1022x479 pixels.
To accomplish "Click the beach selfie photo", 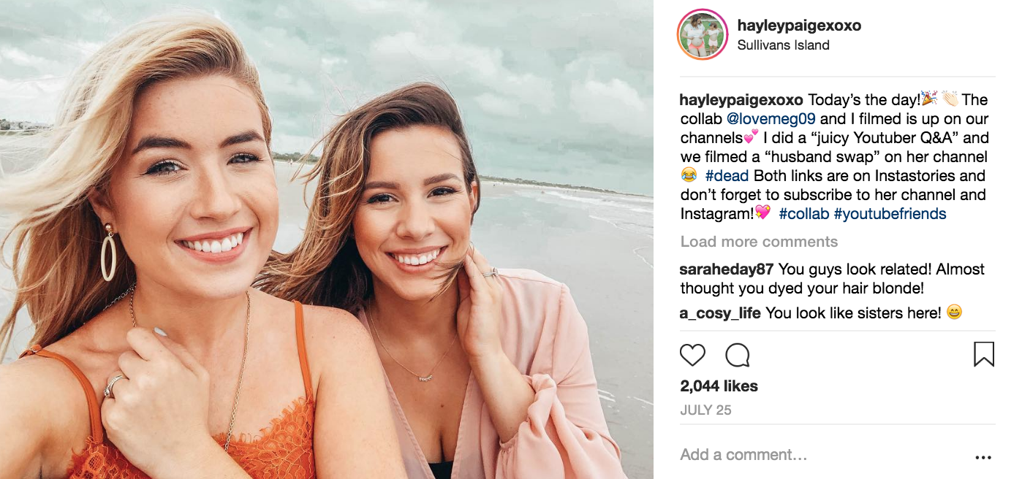I will (x=327, y=239).
